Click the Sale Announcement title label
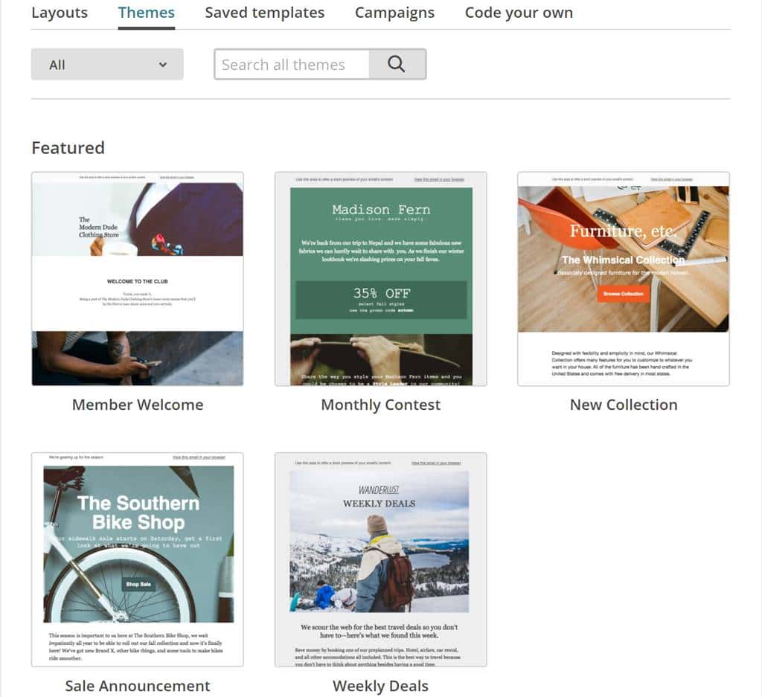This screenshot has height=697, width=762. (138, 685)
